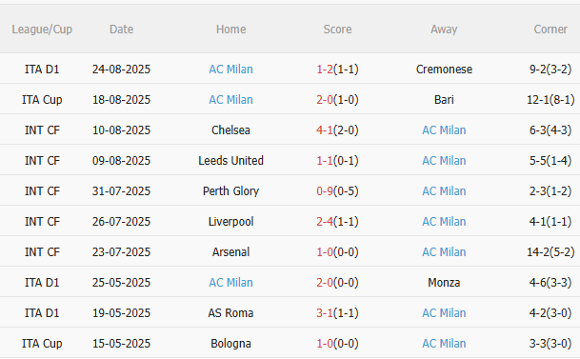
Task: Select the Arsenal team name
Action: pyautogui.click(x=230, y=252)
